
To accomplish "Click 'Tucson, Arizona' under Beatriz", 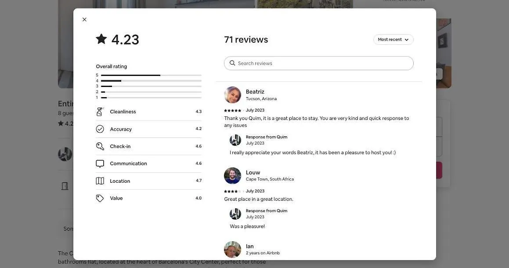I will tap(261, 99).
